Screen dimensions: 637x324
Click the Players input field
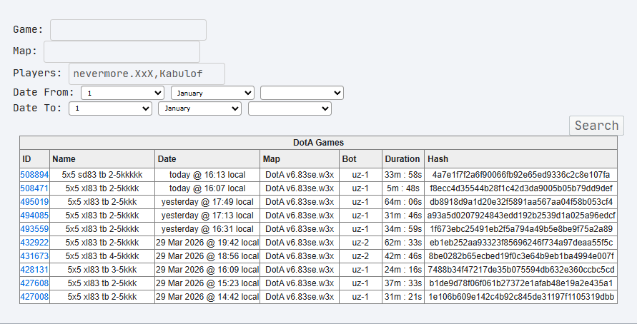pyautogui.click(x=147, y=74)
